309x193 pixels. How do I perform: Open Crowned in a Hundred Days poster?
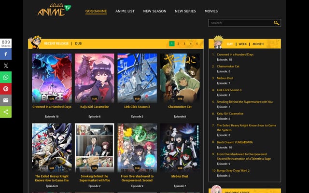click(x=52, y=78)
